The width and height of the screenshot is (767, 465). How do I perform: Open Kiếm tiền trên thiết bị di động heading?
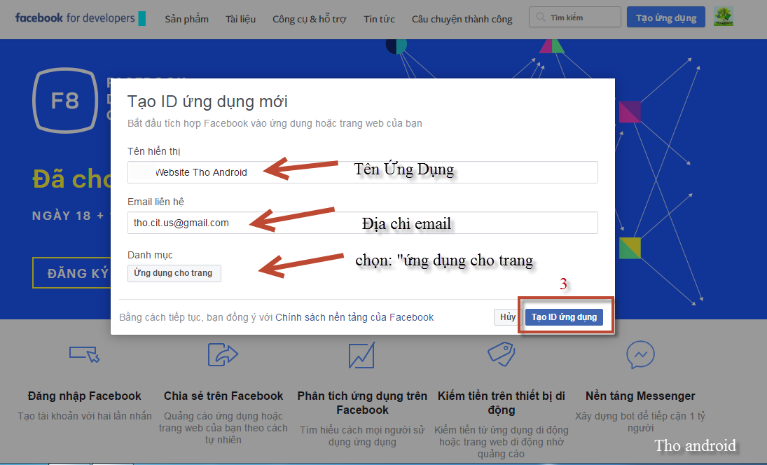click(502, 403)
